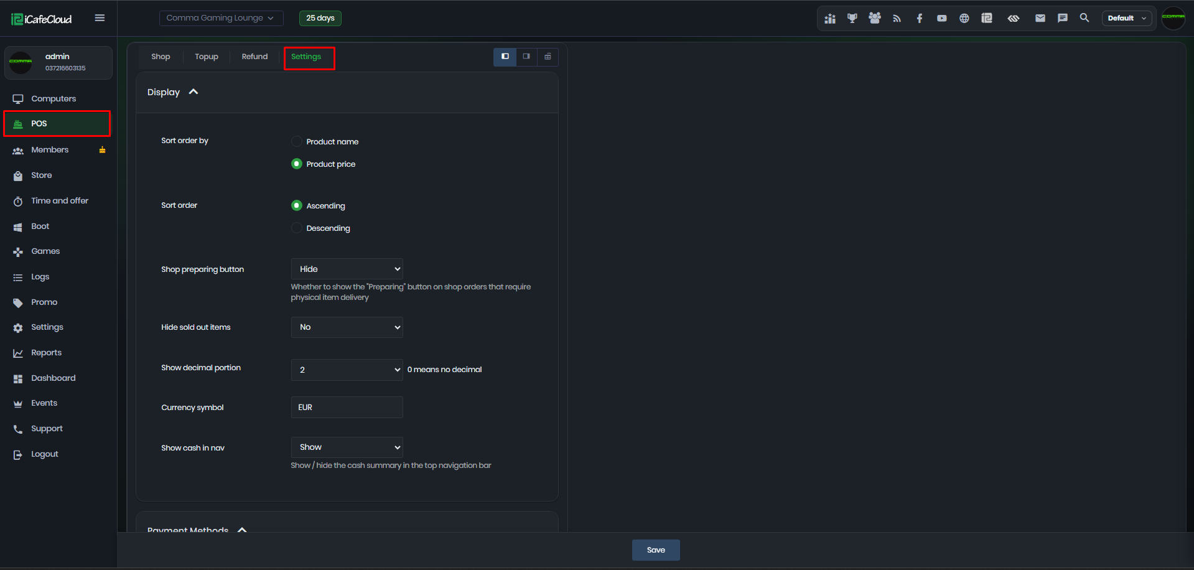The width and height of the screenshot is (1194, 570).
Task: Click the Save button
Action: (656, 550)
